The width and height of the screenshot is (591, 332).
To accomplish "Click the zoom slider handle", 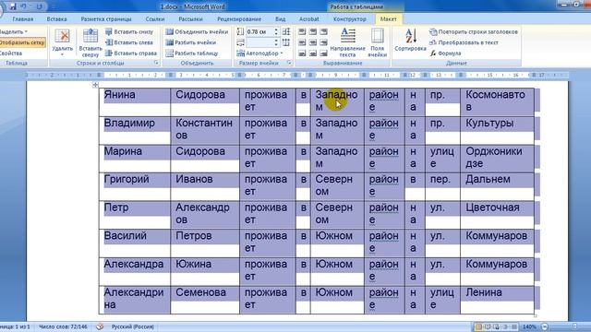I will (x=574, y=326).
